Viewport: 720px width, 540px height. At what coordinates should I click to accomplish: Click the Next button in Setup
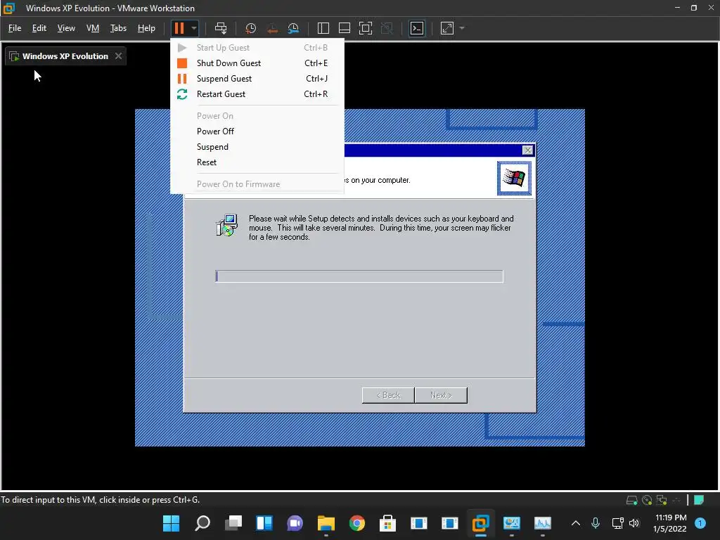point(441,395)
